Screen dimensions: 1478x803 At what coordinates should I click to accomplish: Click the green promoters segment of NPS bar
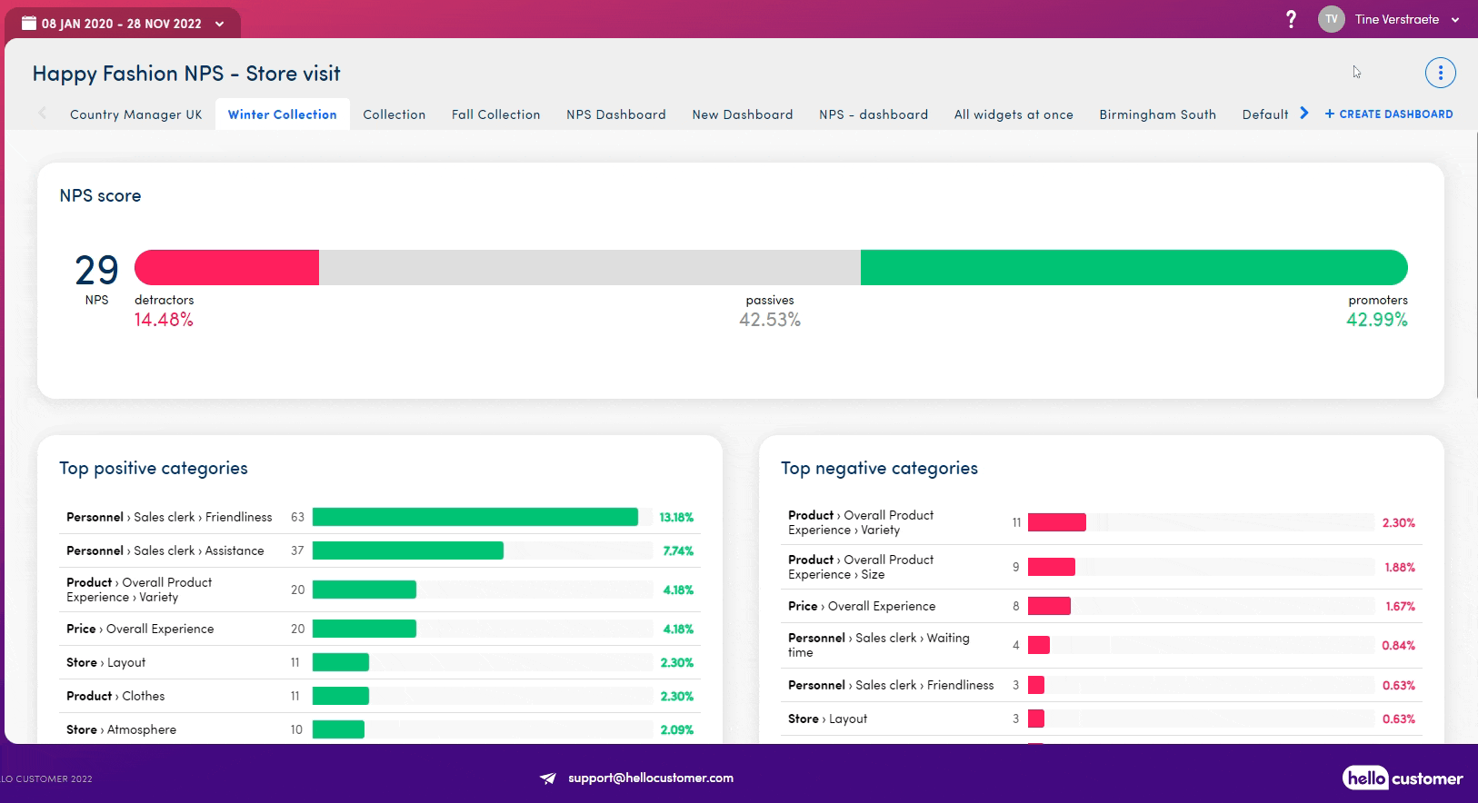[1133, 268]
